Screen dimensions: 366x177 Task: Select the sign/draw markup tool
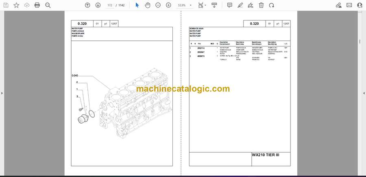coord(251,5)
